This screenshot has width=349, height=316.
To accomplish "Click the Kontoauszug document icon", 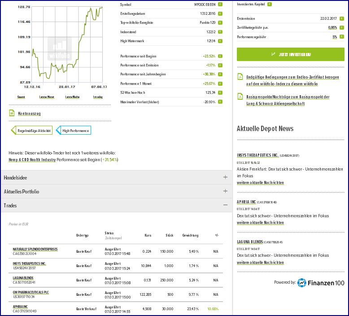I will (x=12, y=114).
